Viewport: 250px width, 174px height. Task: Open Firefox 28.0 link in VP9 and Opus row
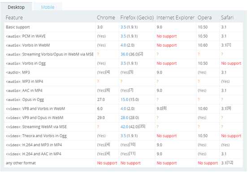(x=125, y=117)
